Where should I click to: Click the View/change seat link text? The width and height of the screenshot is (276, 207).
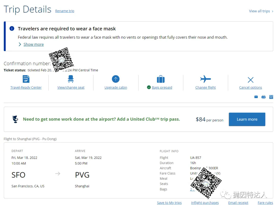[x=71, y=87]
